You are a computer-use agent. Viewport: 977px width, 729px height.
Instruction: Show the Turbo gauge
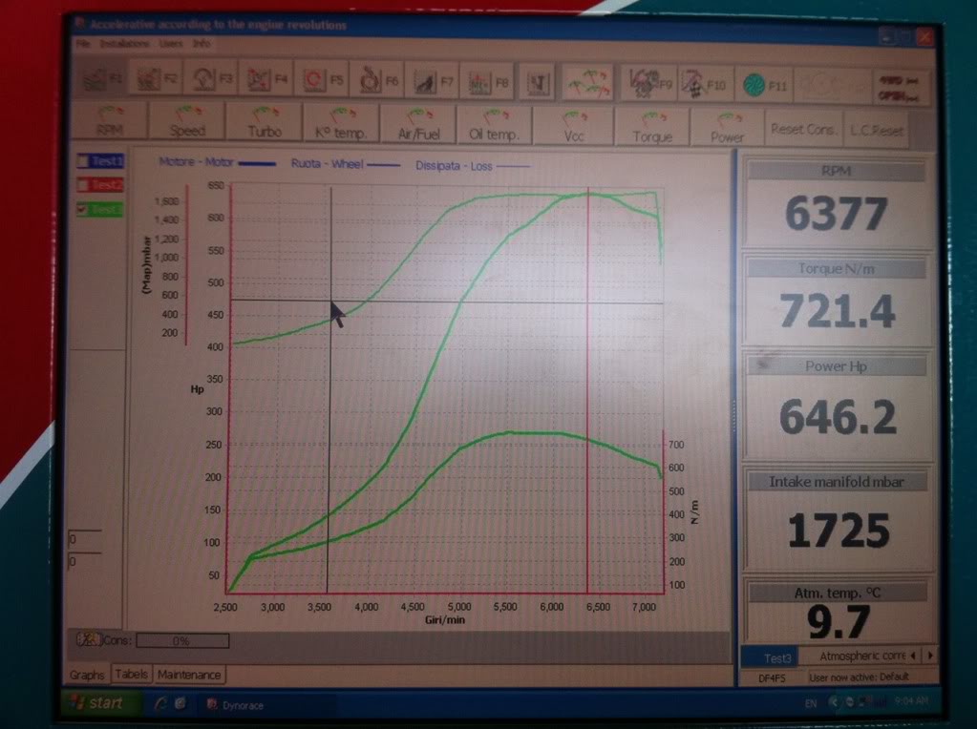pyautogui.click(x=265, y=125)
